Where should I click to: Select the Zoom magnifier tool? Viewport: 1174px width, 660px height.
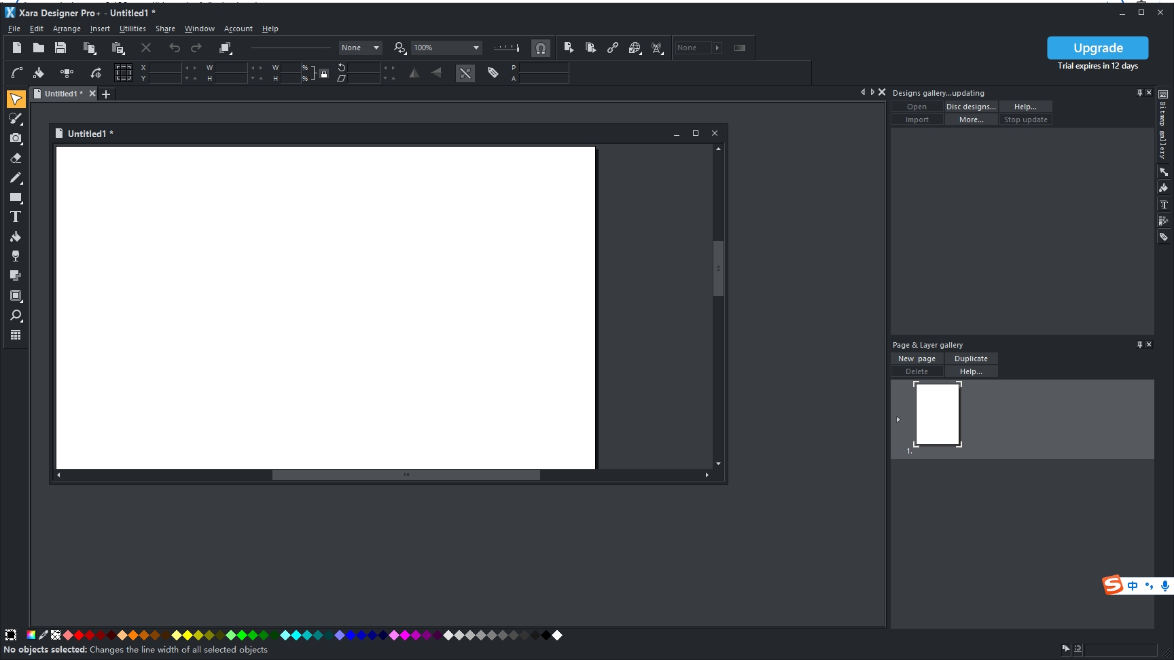tap(15, 316)
